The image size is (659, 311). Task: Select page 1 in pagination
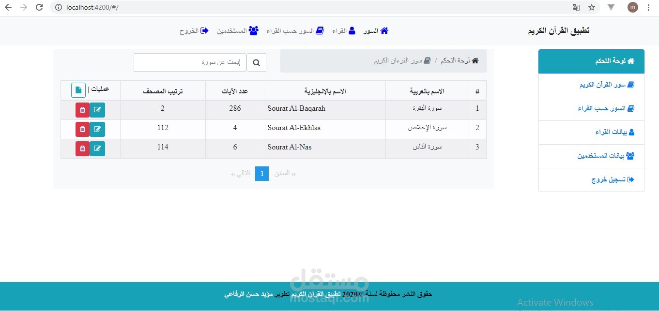coord(261,173)
